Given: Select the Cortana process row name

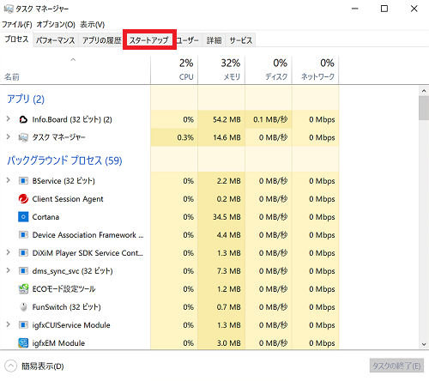Looking at the screenshot, I should (45, 217).
